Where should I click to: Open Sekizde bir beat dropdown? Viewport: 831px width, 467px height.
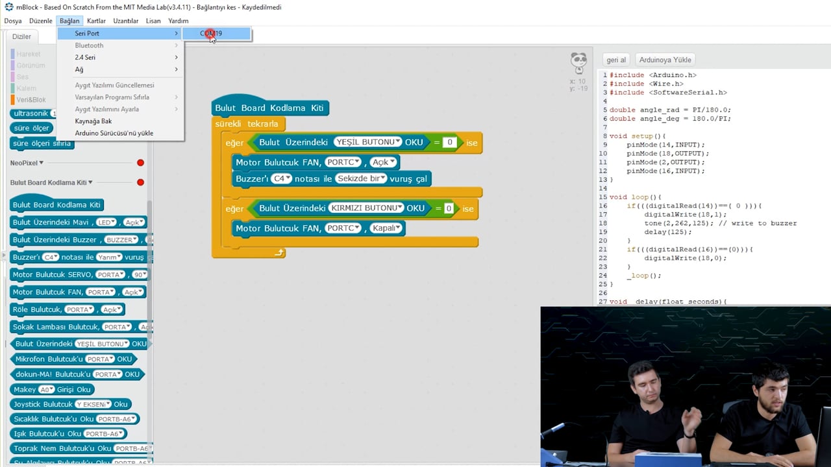click(x=361, y=178)
